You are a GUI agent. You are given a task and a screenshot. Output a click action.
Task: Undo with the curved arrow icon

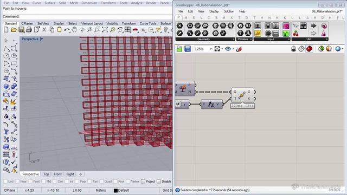(67, 30)
